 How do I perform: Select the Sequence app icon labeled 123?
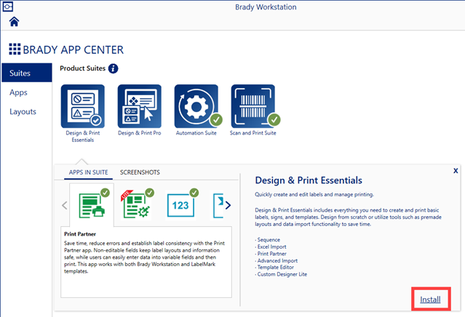(x=180, y=205)
